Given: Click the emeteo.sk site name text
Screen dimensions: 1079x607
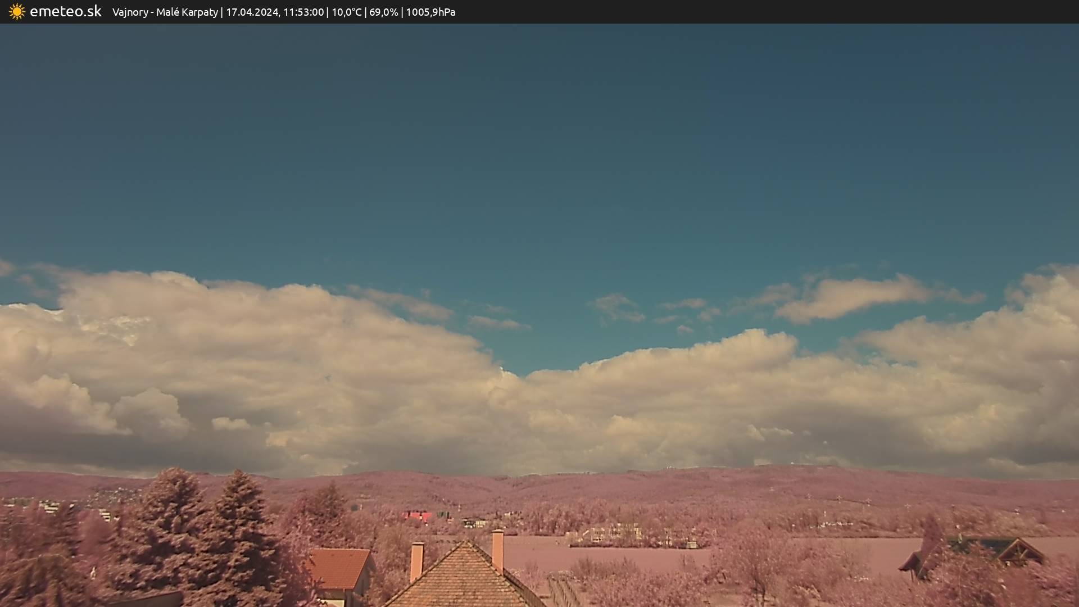Looking at the screenshot, I should pyautogui.click(x=65, y=12).
